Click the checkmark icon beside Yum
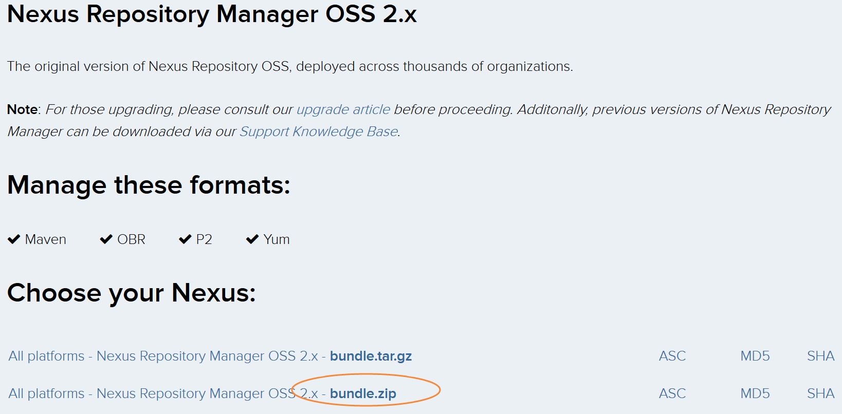Viewport: 842px width, 414px height. (x=252, y=239)
